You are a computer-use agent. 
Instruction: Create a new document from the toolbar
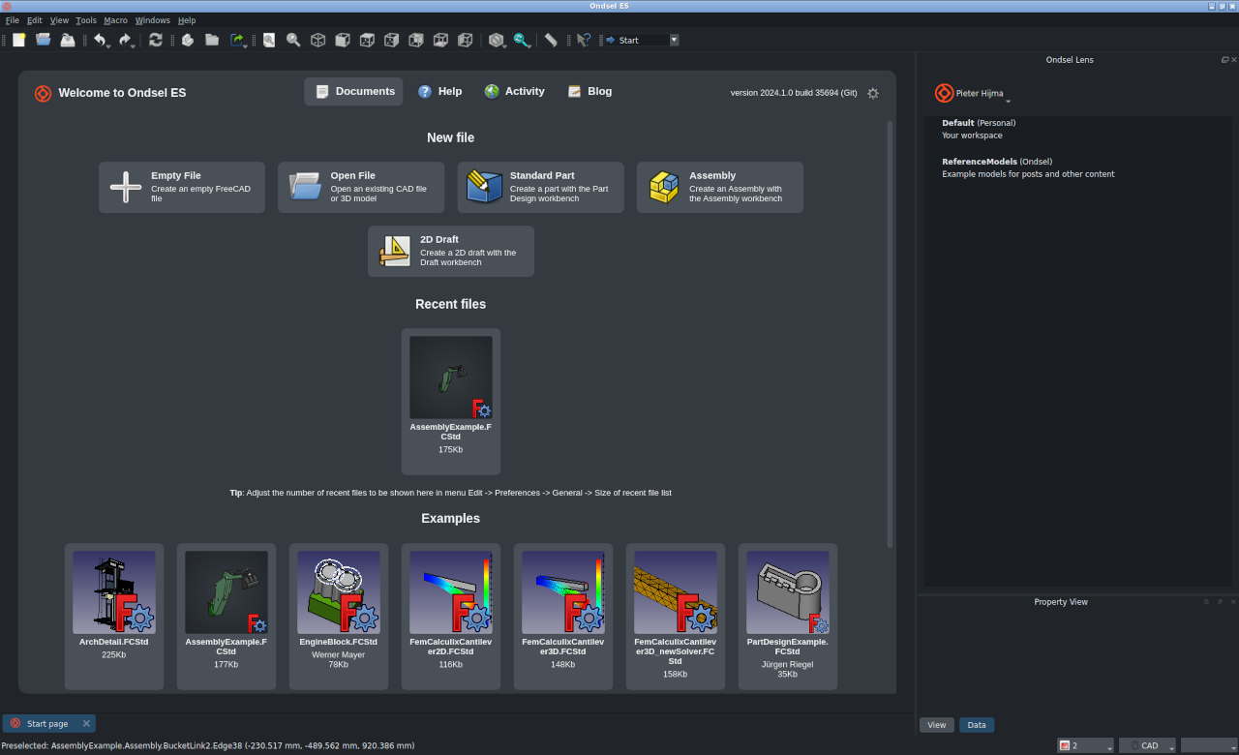click(18, 40)
